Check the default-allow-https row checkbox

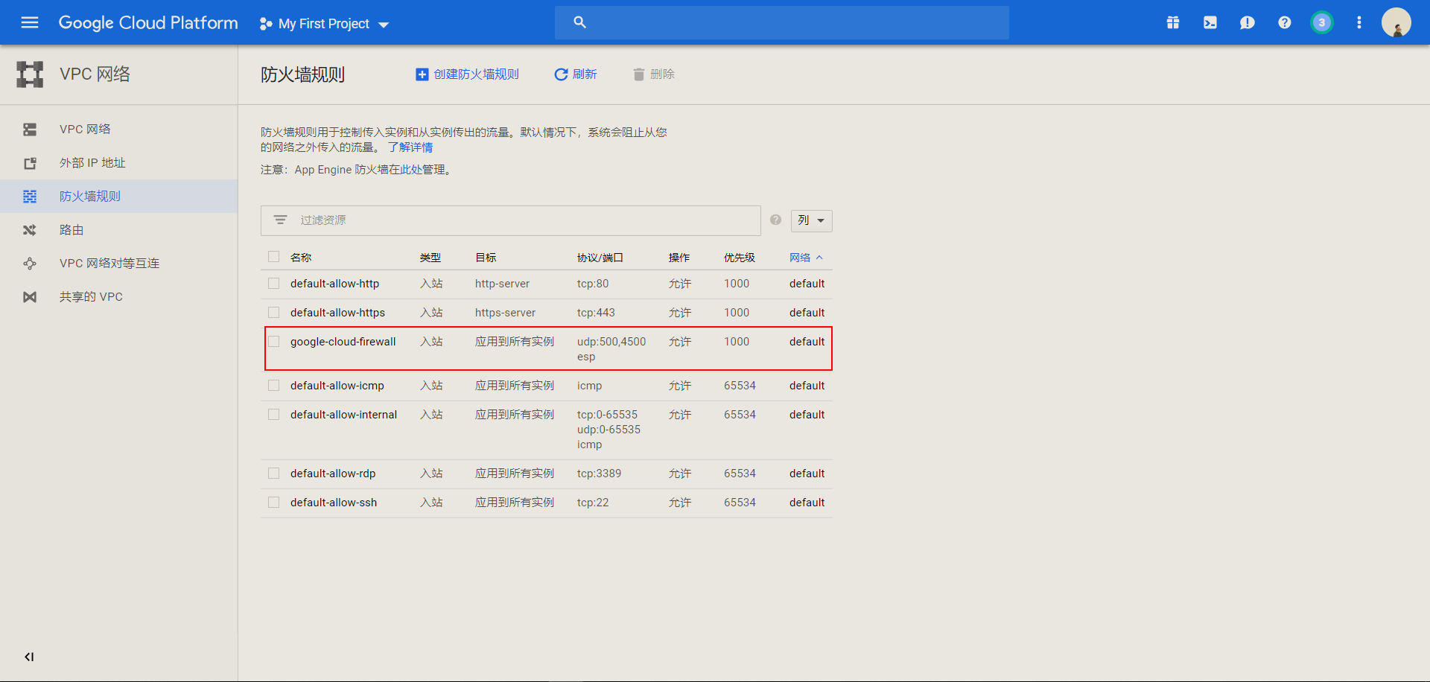tap(274, 313)
